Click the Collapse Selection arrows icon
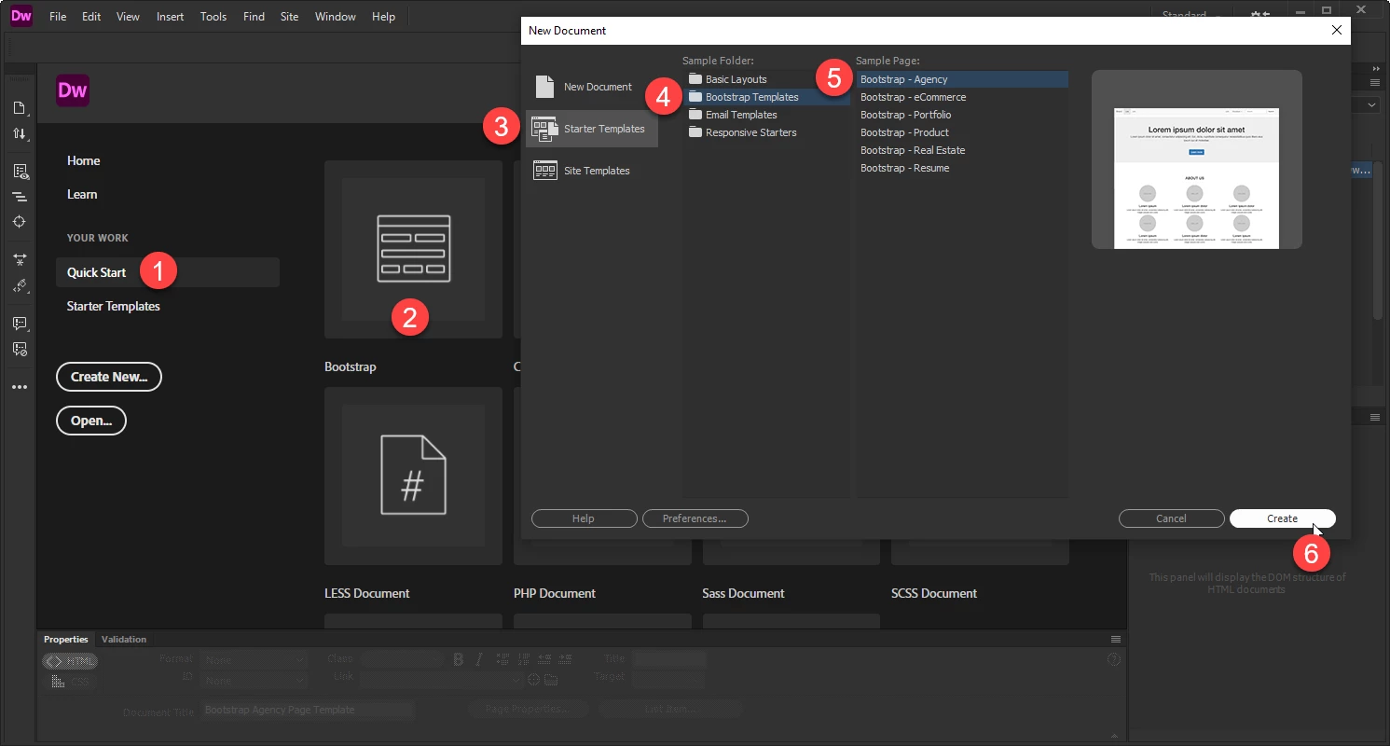The height and width of the screenshot is (746, 1390). pos(20,260)
